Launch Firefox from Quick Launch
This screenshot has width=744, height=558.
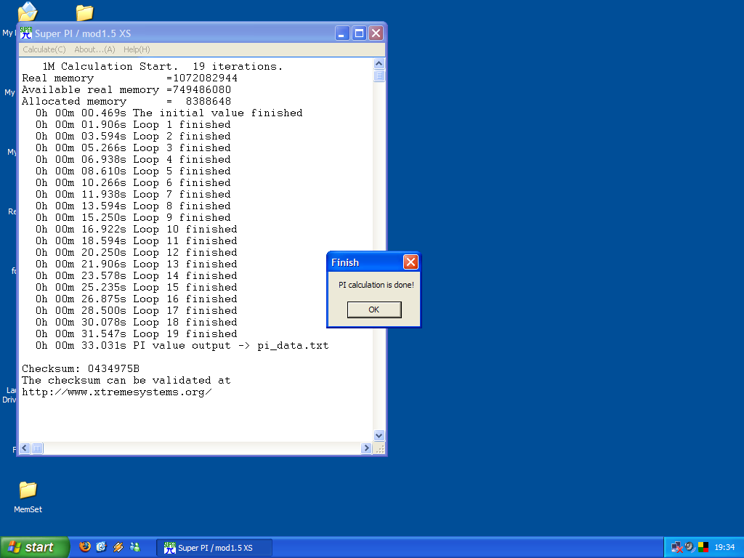[x=85, y=547]
